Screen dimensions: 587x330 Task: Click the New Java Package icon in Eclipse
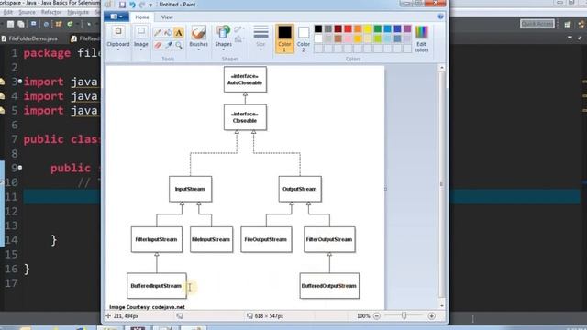tap(59, 24)
